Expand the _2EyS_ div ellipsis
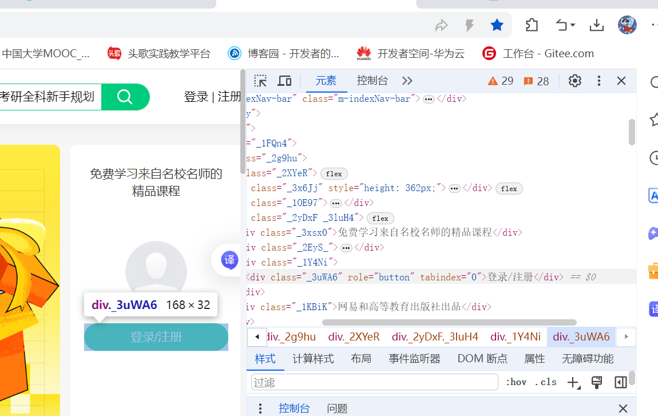Screen dimensions: 658x416 [346, 248]
